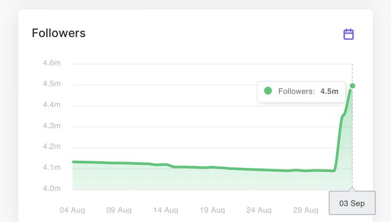Click the Followers 4.5m tooltip box
Image resolution: width=391 pixels, height=222 pixels.
[x=301, y=92]
